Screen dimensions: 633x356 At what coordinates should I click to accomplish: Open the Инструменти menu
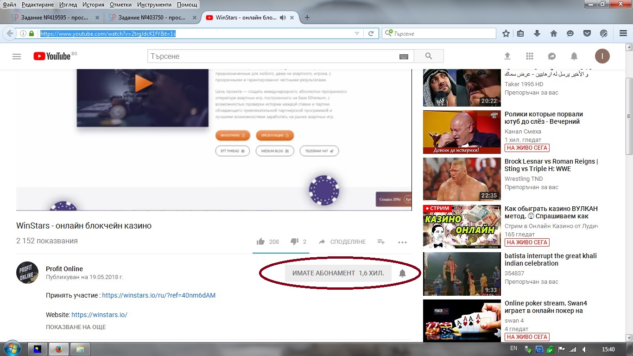pyautogui.click(x=154, y=5)
